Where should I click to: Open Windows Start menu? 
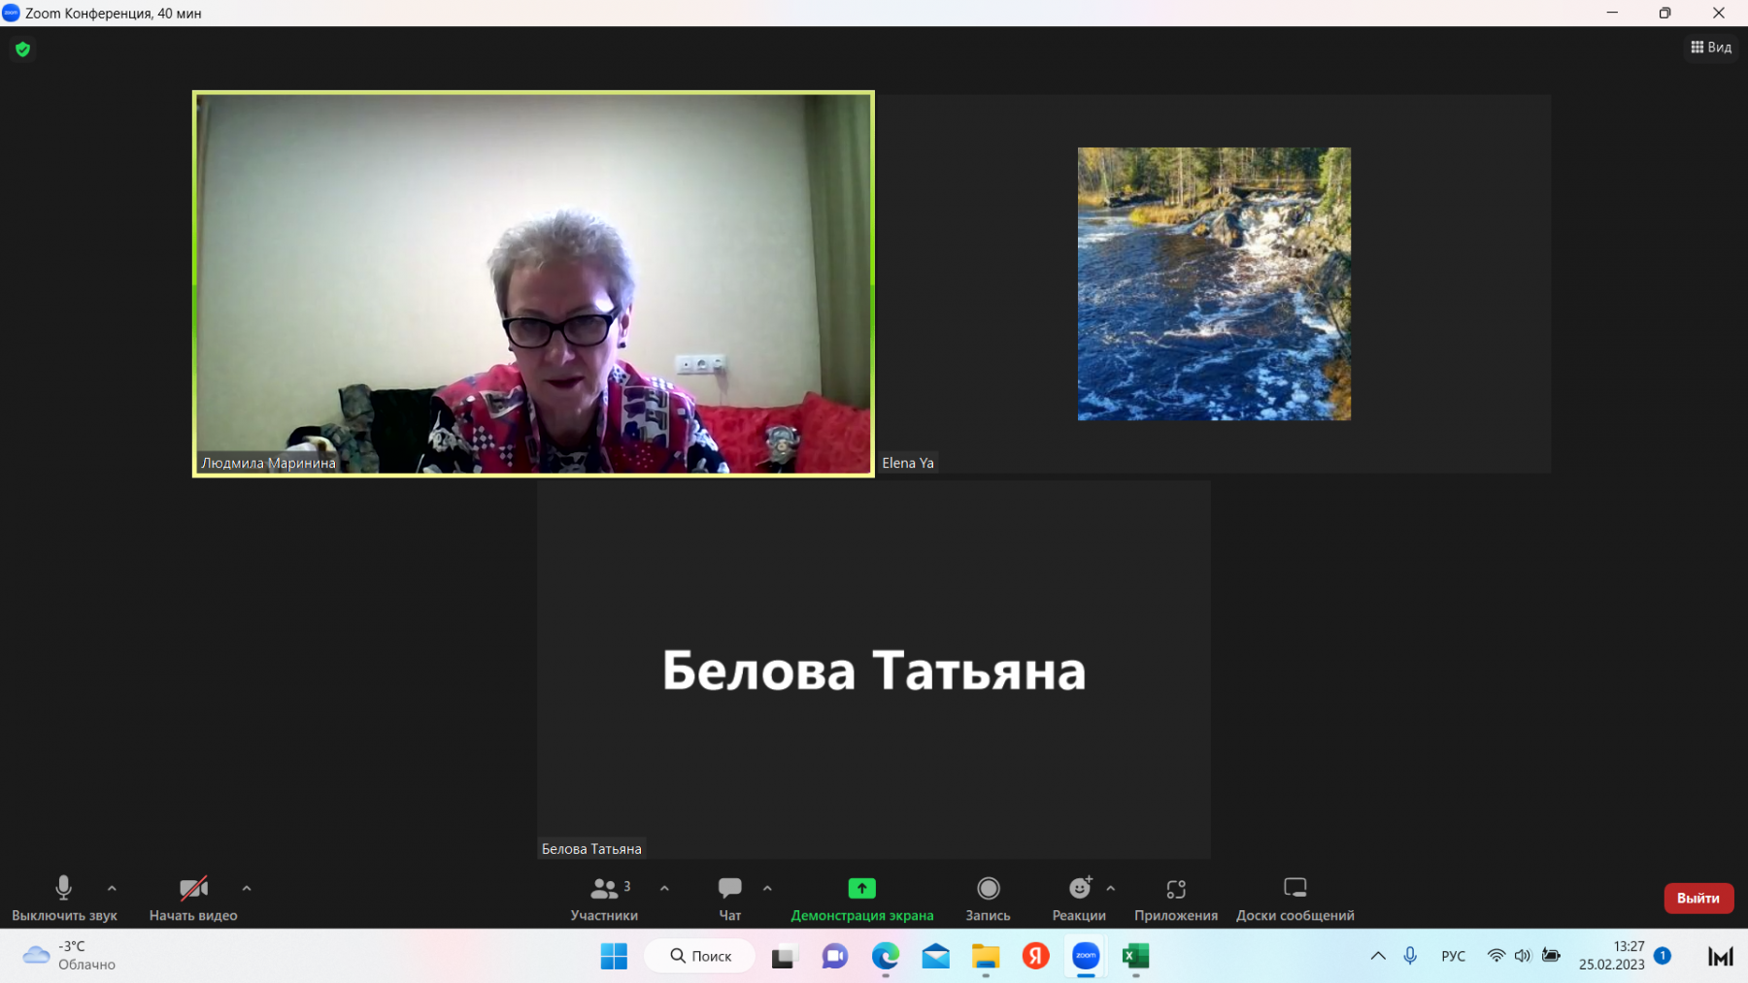pyautogui.click(x=614, y=956)
